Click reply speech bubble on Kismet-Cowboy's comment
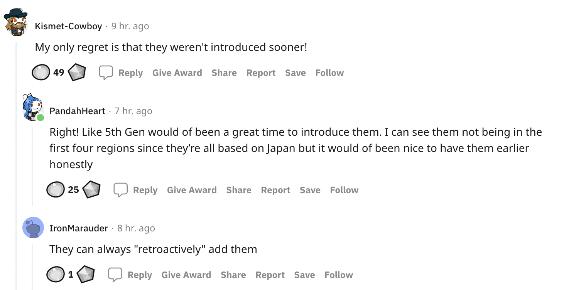 point(106,72)
